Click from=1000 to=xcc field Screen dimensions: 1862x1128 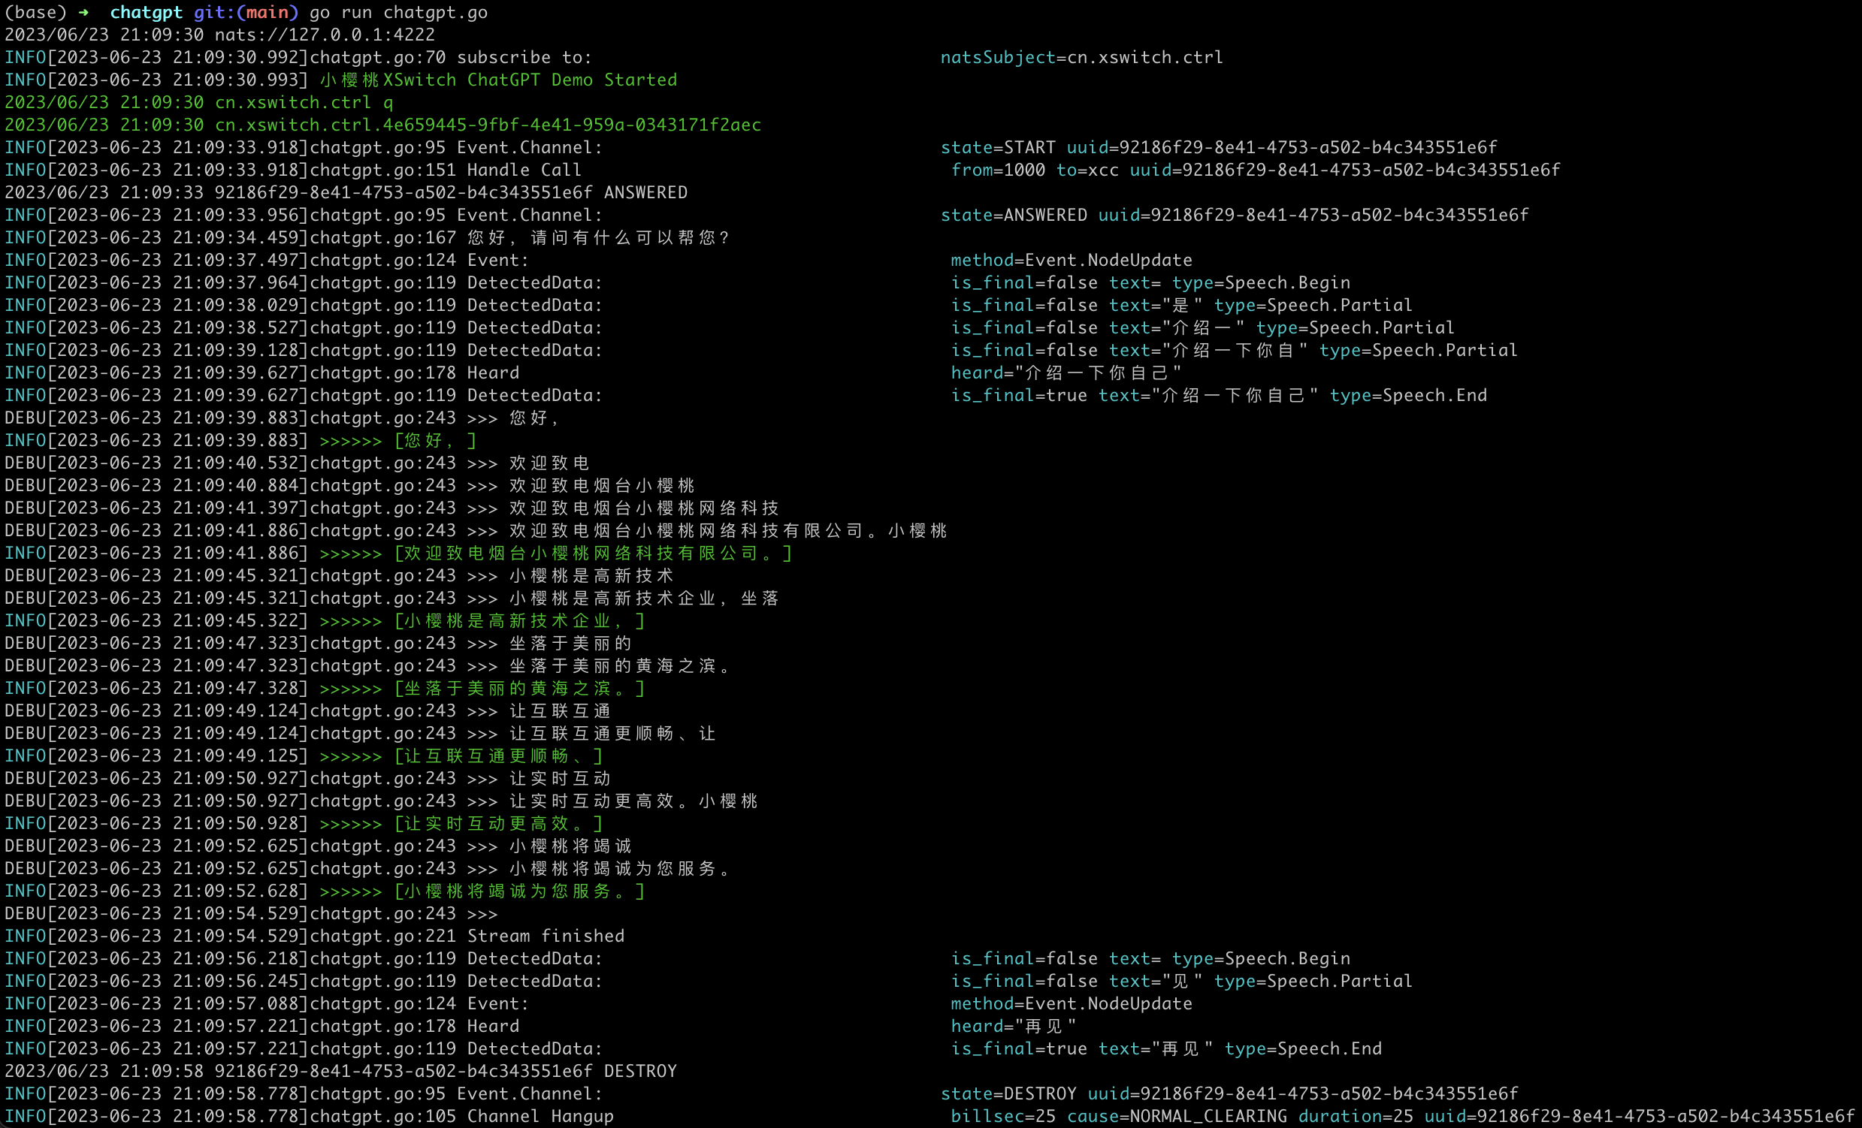click(1034, 170)
